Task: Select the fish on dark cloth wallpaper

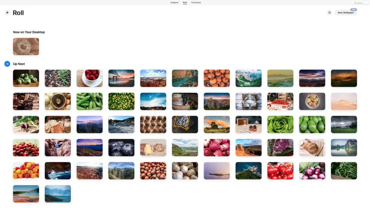Action: pos(185,125)
